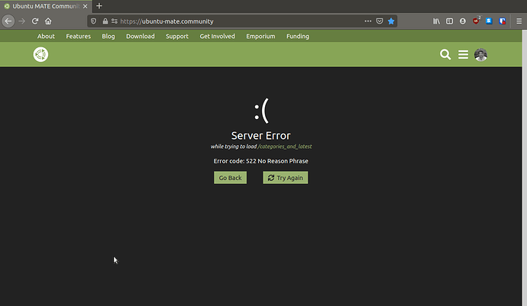
Task: Open the tracking protection shield icon
Action: tap(93, 21)
